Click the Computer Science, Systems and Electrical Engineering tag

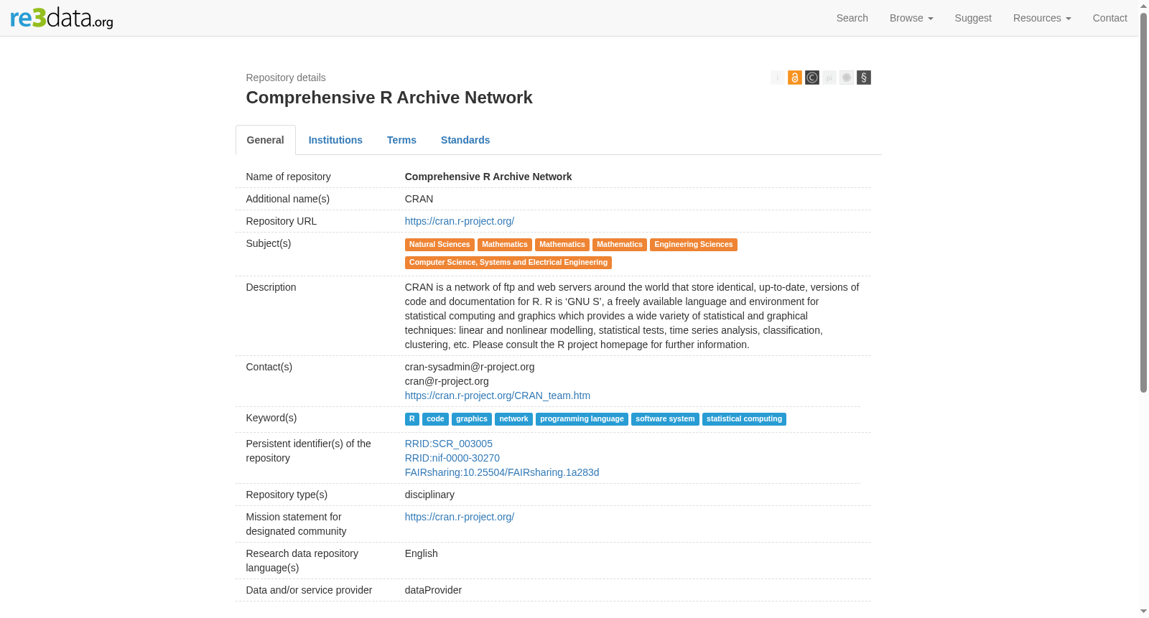pos(508,263)
